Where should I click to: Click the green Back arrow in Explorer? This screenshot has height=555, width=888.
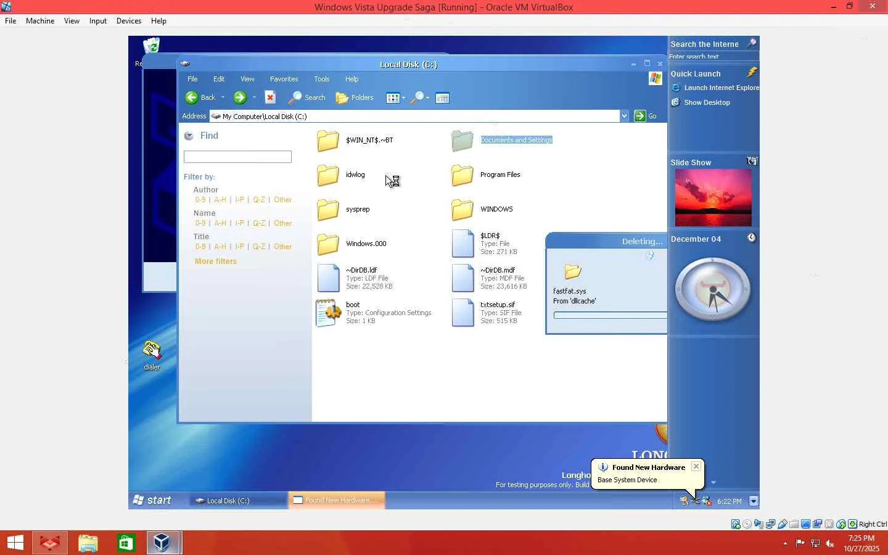coord(192,97)
